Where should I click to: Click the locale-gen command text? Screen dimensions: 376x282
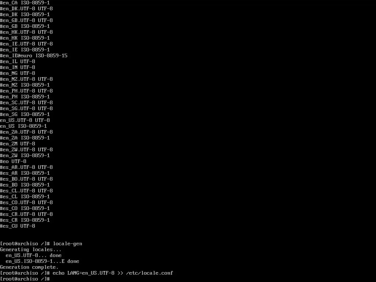(x=68, y=244)
